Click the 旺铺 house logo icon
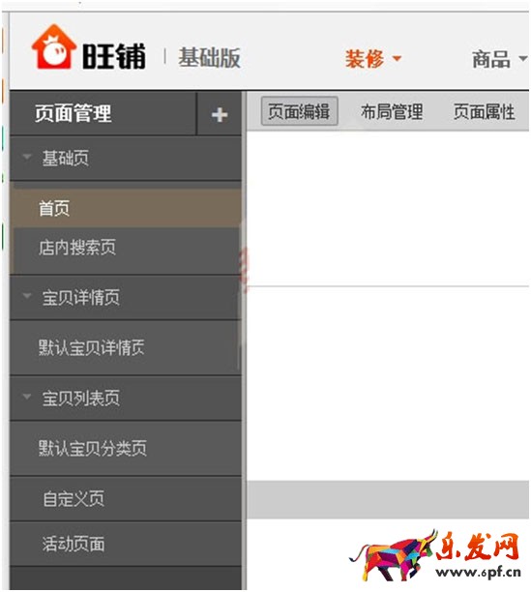This screenshot has width=531, height=592. click(53, 46)
